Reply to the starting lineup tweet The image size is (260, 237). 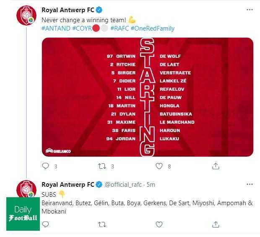coord(47,166)
